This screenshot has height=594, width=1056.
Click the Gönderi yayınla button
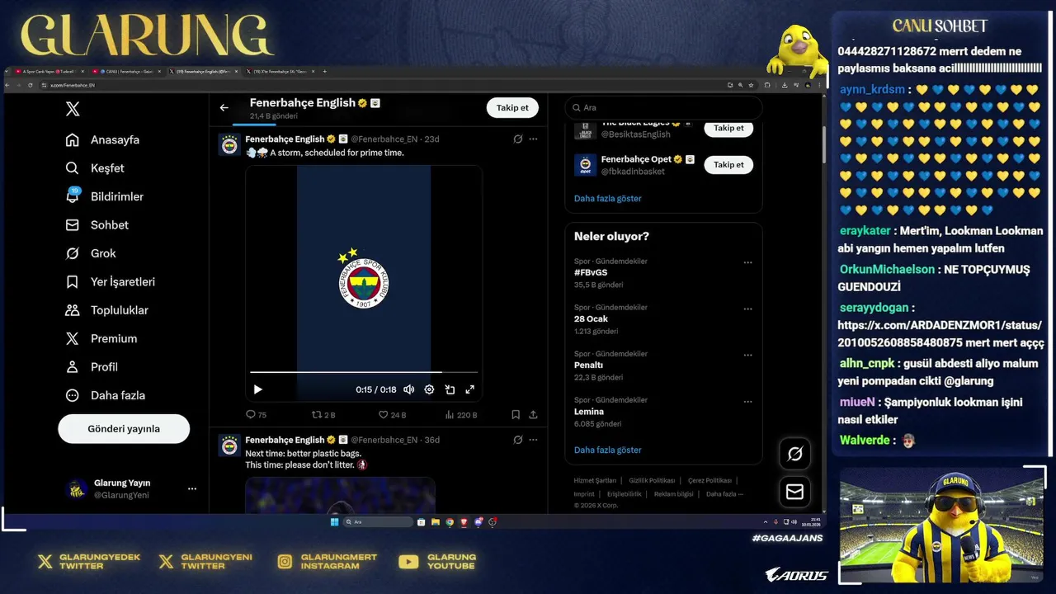coord(124,429)
